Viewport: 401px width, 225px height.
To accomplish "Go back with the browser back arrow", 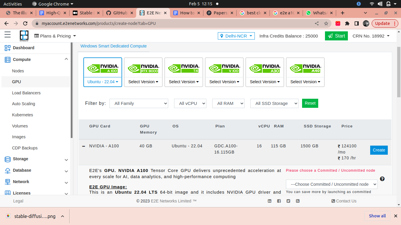I will coord(6,23).
